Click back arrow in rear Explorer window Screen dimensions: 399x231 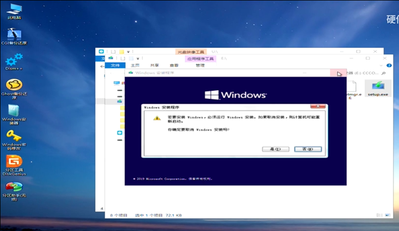click(102, 67)
